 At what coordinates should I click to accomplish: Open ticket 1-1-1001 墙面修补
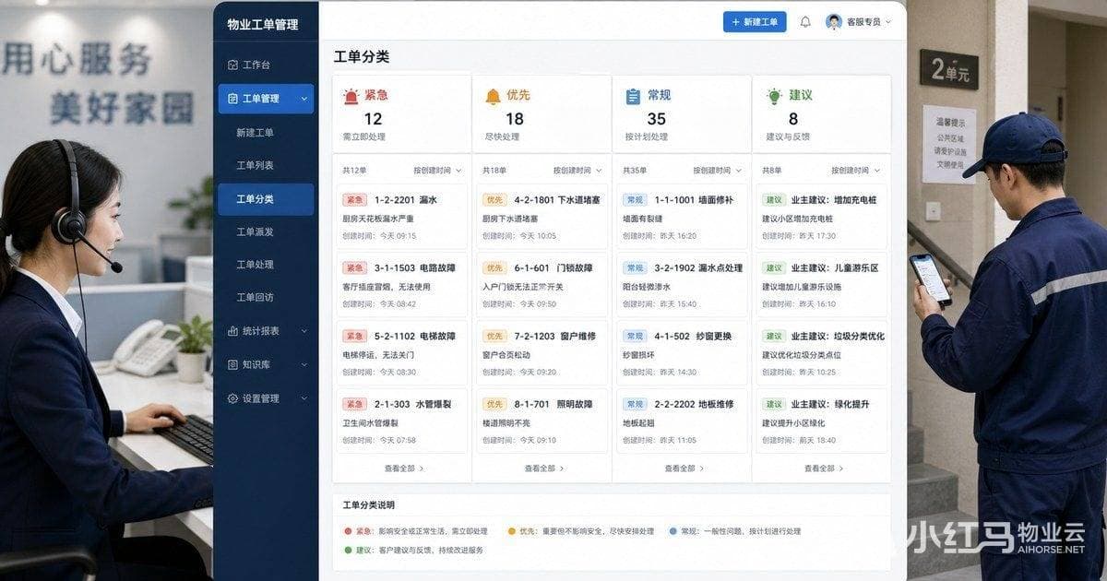682,216
